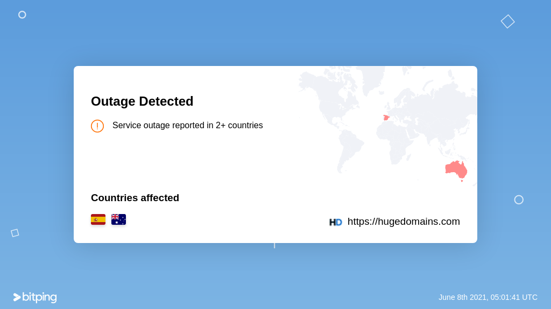Screen dimensions: 551x309
Task: Select the Australia flag icon
Action: pos(118,219)
